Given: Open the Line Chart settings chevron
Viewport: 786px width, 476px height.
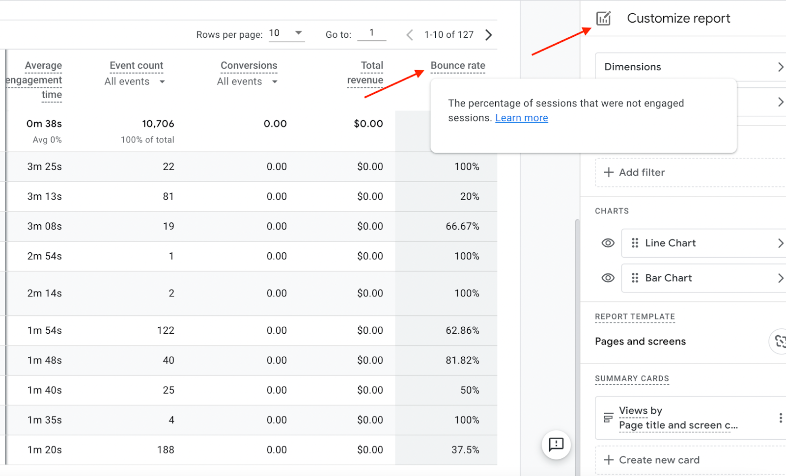Looking at the screenshot, I should (x=780, y=243).
